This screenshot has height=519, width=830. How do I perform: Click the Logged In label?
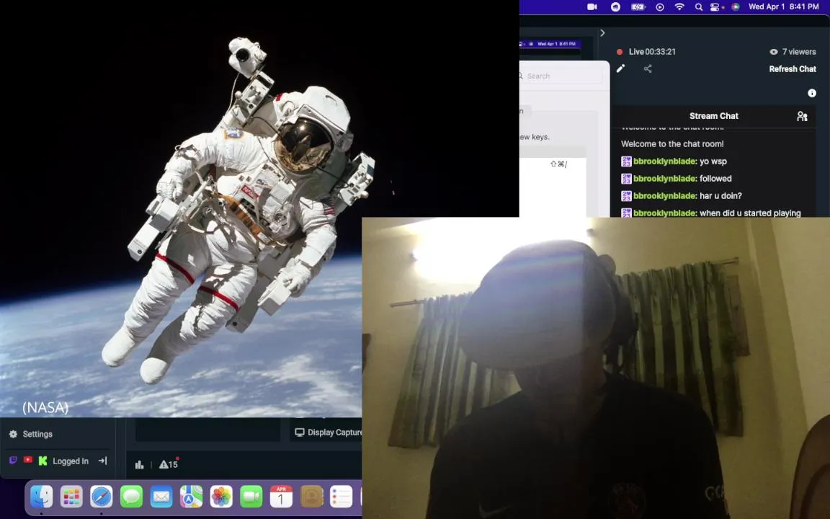coord(71,461)
